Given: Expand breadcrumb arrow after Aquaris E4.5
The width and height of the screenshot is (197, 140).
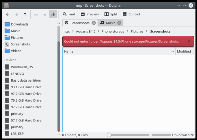Looking at the screenshot, I should point(99,31).
